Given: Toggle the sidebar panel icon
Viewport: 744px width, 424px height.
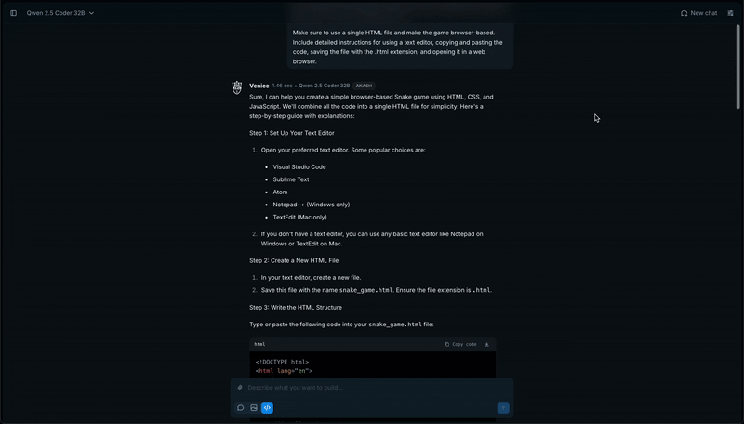Looking at the screenshot, I should point(13,13).
